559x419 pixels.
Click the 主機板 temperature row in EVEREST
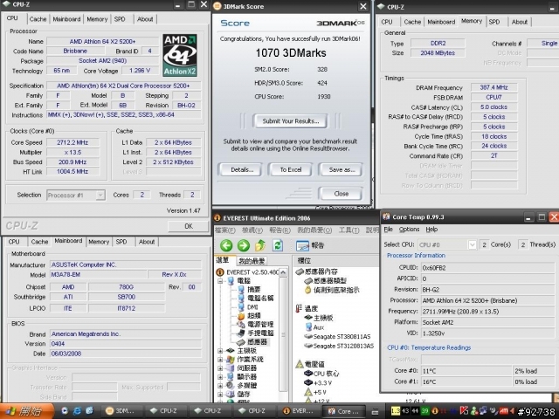pos(319,318)
